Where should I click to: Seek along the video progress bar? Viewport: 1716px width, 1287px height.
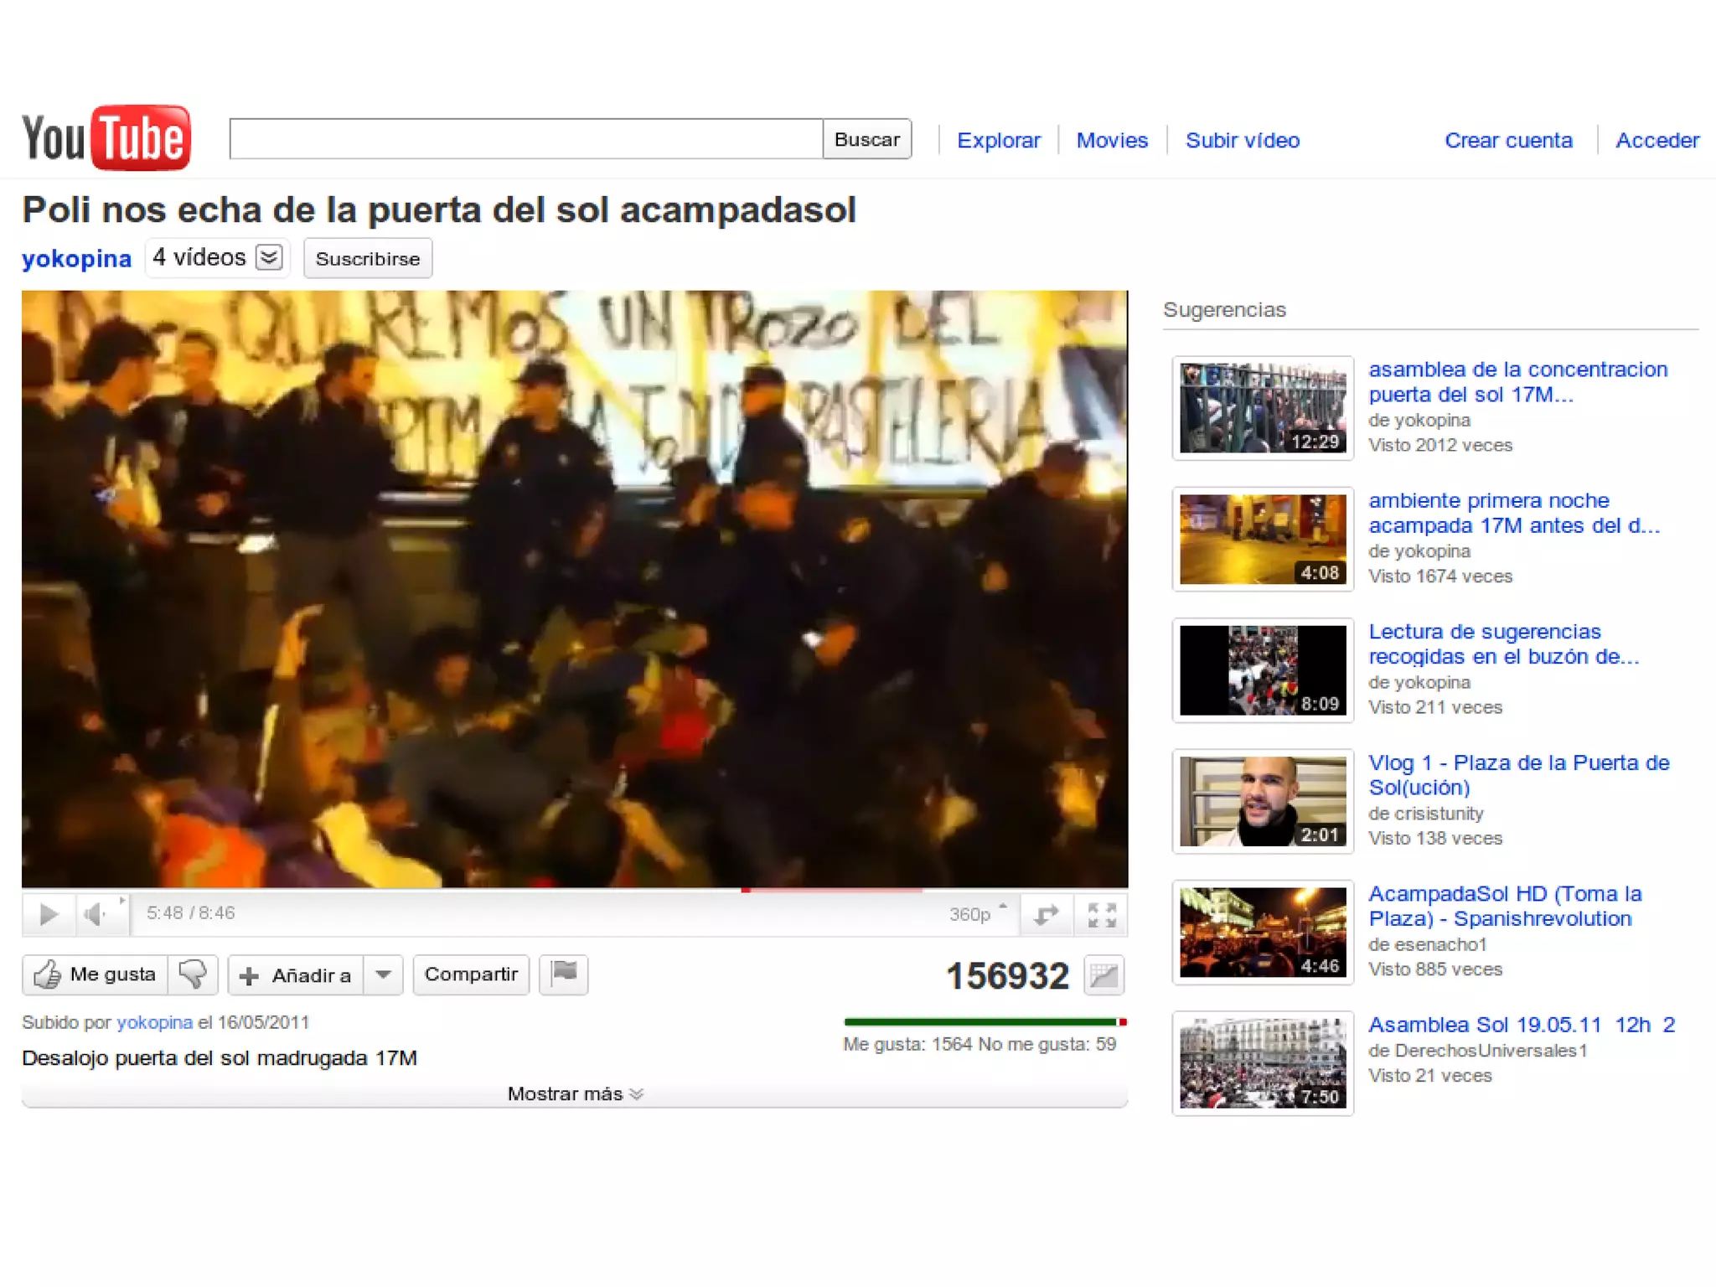[x=575, y=891]
